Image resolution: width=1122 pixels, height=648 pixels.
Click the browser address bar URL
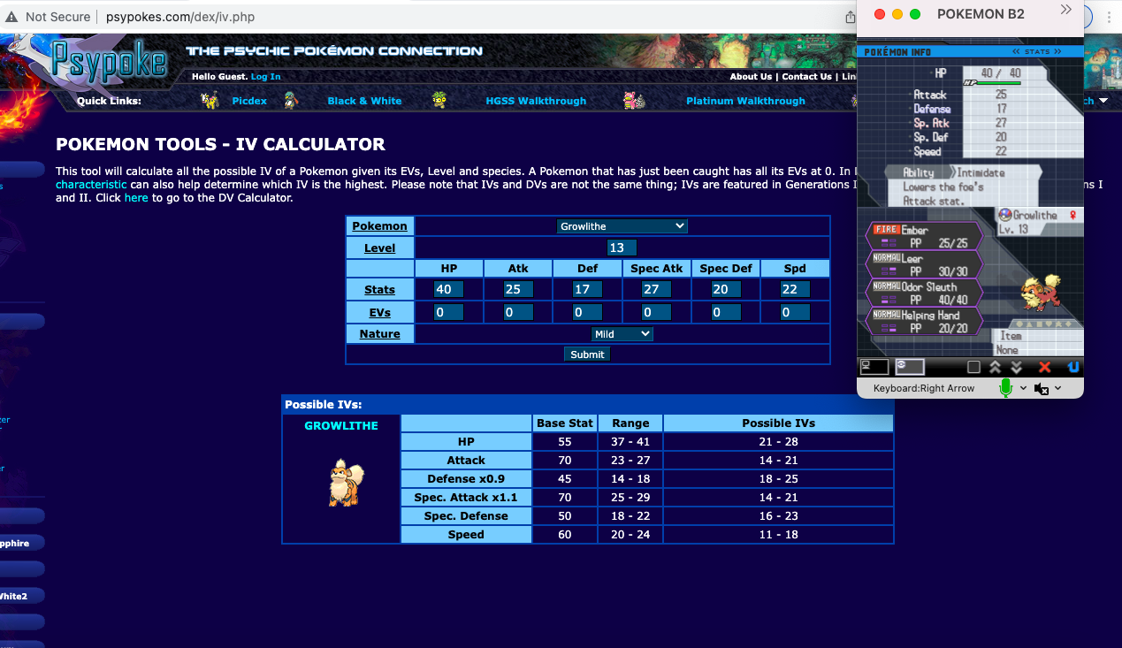[x=181, y=16]
